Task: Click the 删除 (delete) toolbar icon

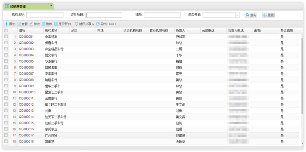Action: [44, 24]
